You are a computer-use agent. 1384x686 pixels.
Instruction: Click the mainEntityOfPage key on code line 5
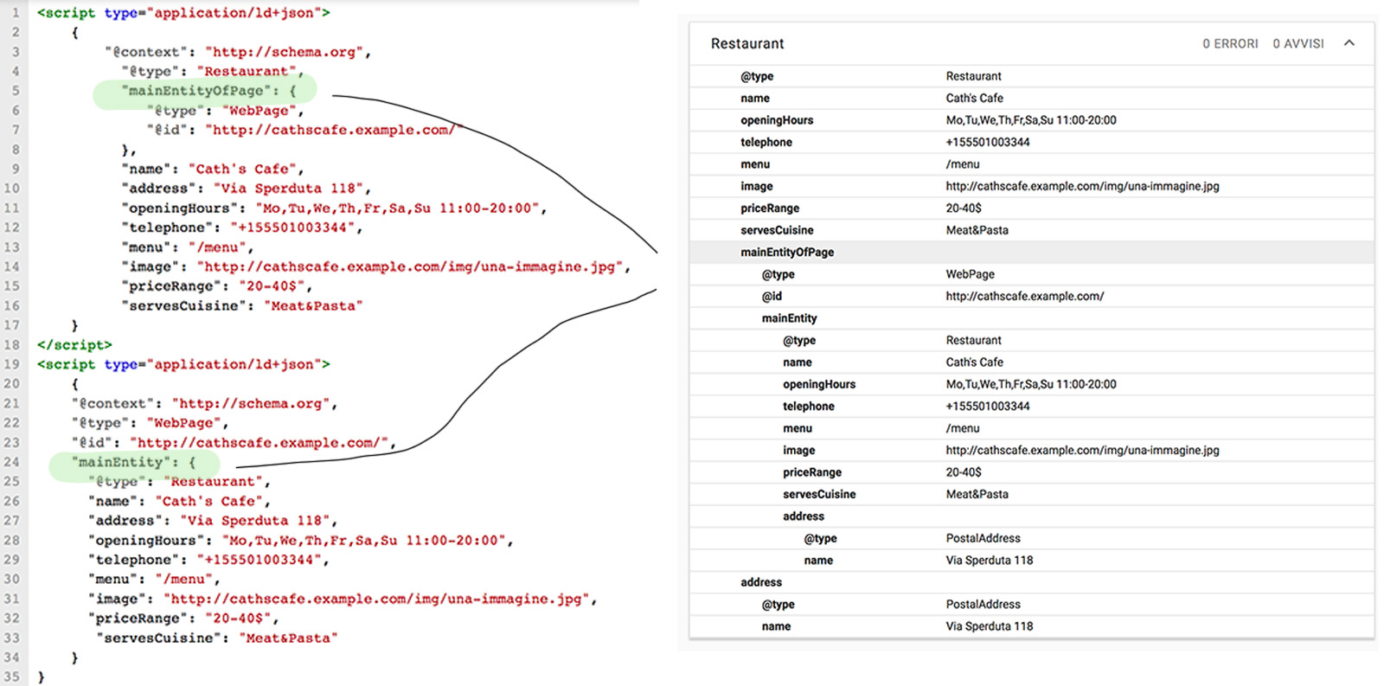[x=196, y=91]
